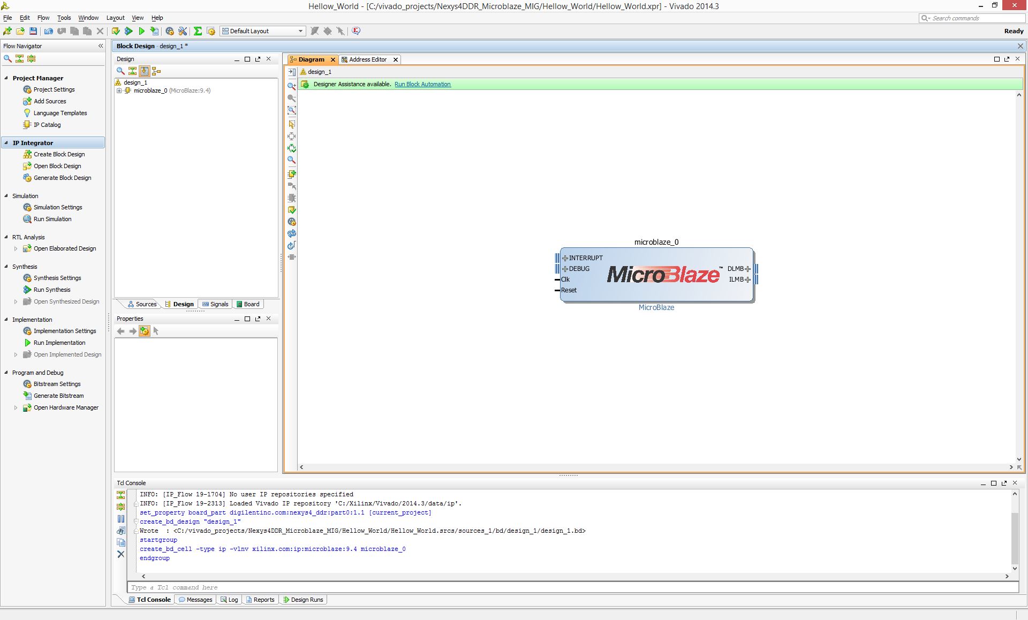
Task: Expand the INTERRUPT port on MicroBlaze block
Action: pyautogui.click(x=565, y=258)
